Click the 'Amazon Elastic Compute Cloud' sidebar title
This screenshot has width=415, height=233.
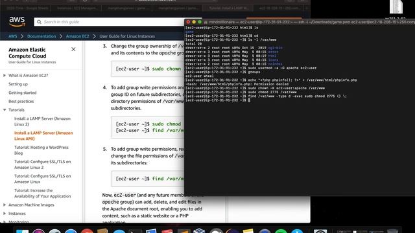coord(27,53)
